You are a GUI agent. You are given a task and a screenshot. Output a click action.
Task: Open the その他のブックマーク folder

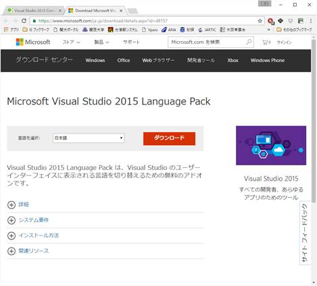point(294,30)
